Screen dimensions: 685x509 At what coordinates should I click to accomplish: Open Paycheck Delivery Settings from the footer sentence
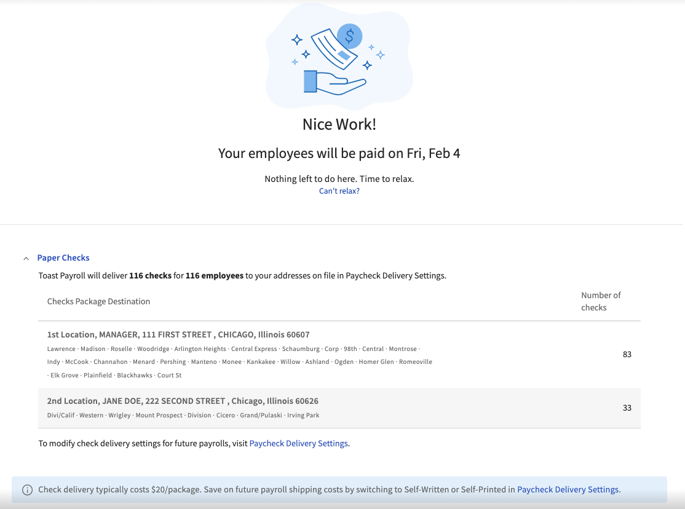click(x=298, y=443)
